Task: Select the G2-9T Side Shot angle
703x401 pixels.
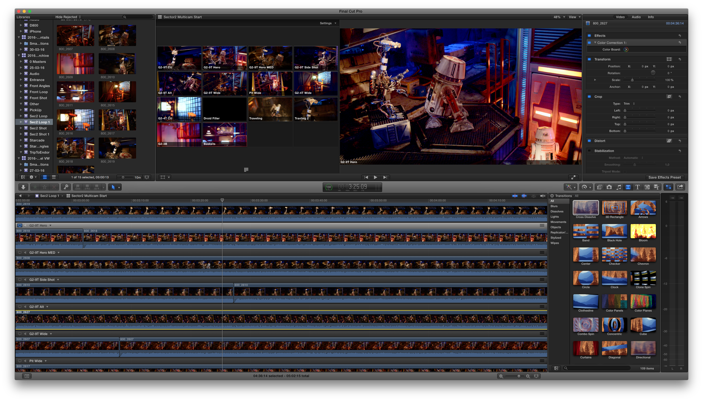Action: [x=315, y=58]
